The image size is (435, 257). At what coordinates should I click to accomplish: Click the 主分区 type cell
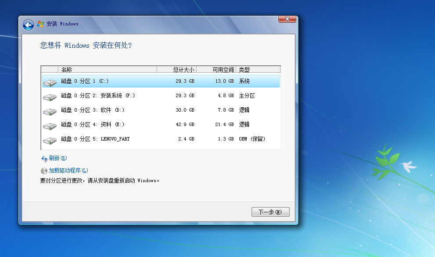coord(247,96)
